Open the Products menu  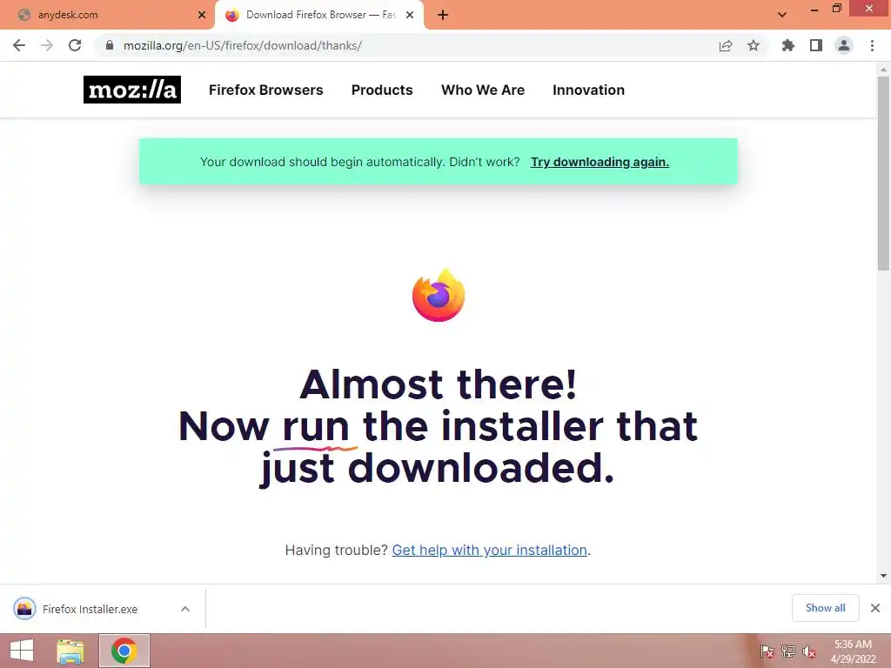click(x=382, y=90)
